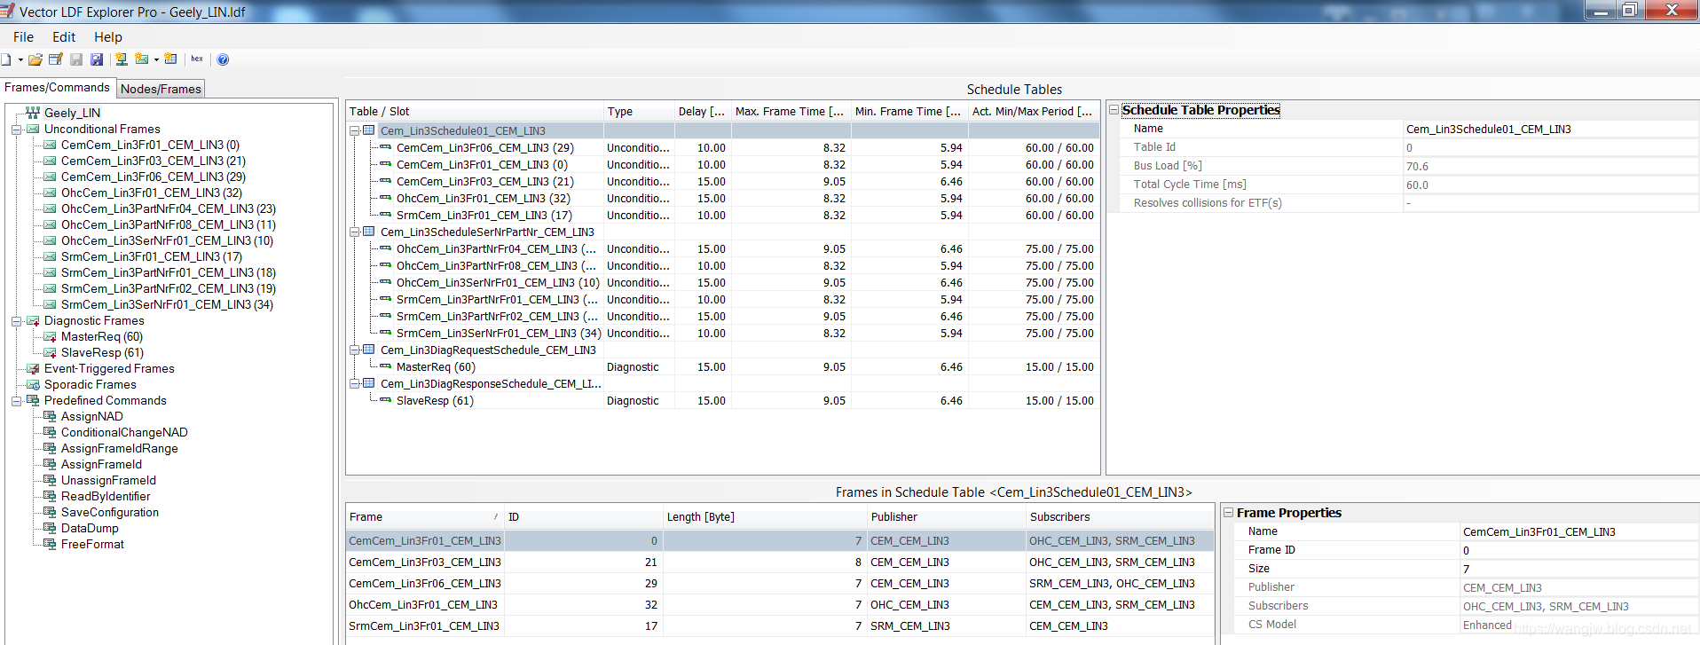Click the schedule table Name value field
The image size is (1700, 645).
(x=1551, y=130)
